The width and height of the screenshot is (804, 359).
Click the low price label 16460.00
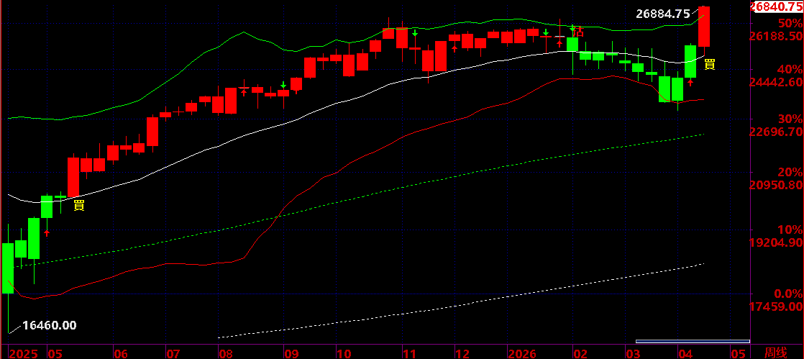(50, 324)
